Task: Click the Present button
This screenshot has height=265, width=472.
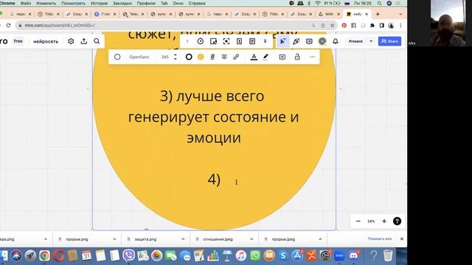Action: click(x=355, y=41)
